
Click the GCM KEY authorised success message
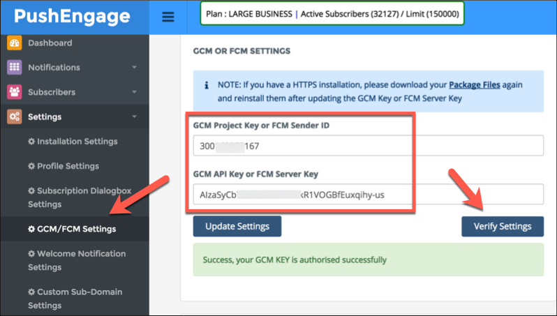point(368,259)
